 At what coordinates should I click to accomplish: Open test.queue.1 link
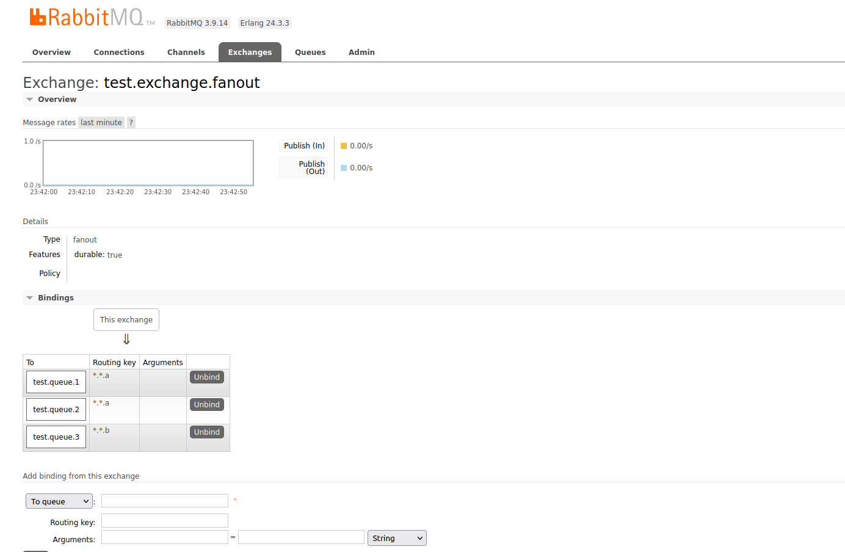[56, 382]
